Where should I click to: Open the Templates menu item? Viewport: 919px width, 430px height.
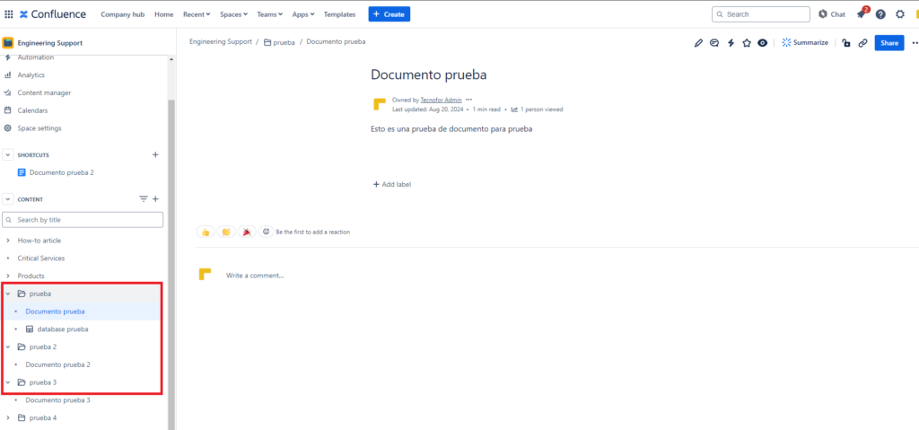point(339,14)
